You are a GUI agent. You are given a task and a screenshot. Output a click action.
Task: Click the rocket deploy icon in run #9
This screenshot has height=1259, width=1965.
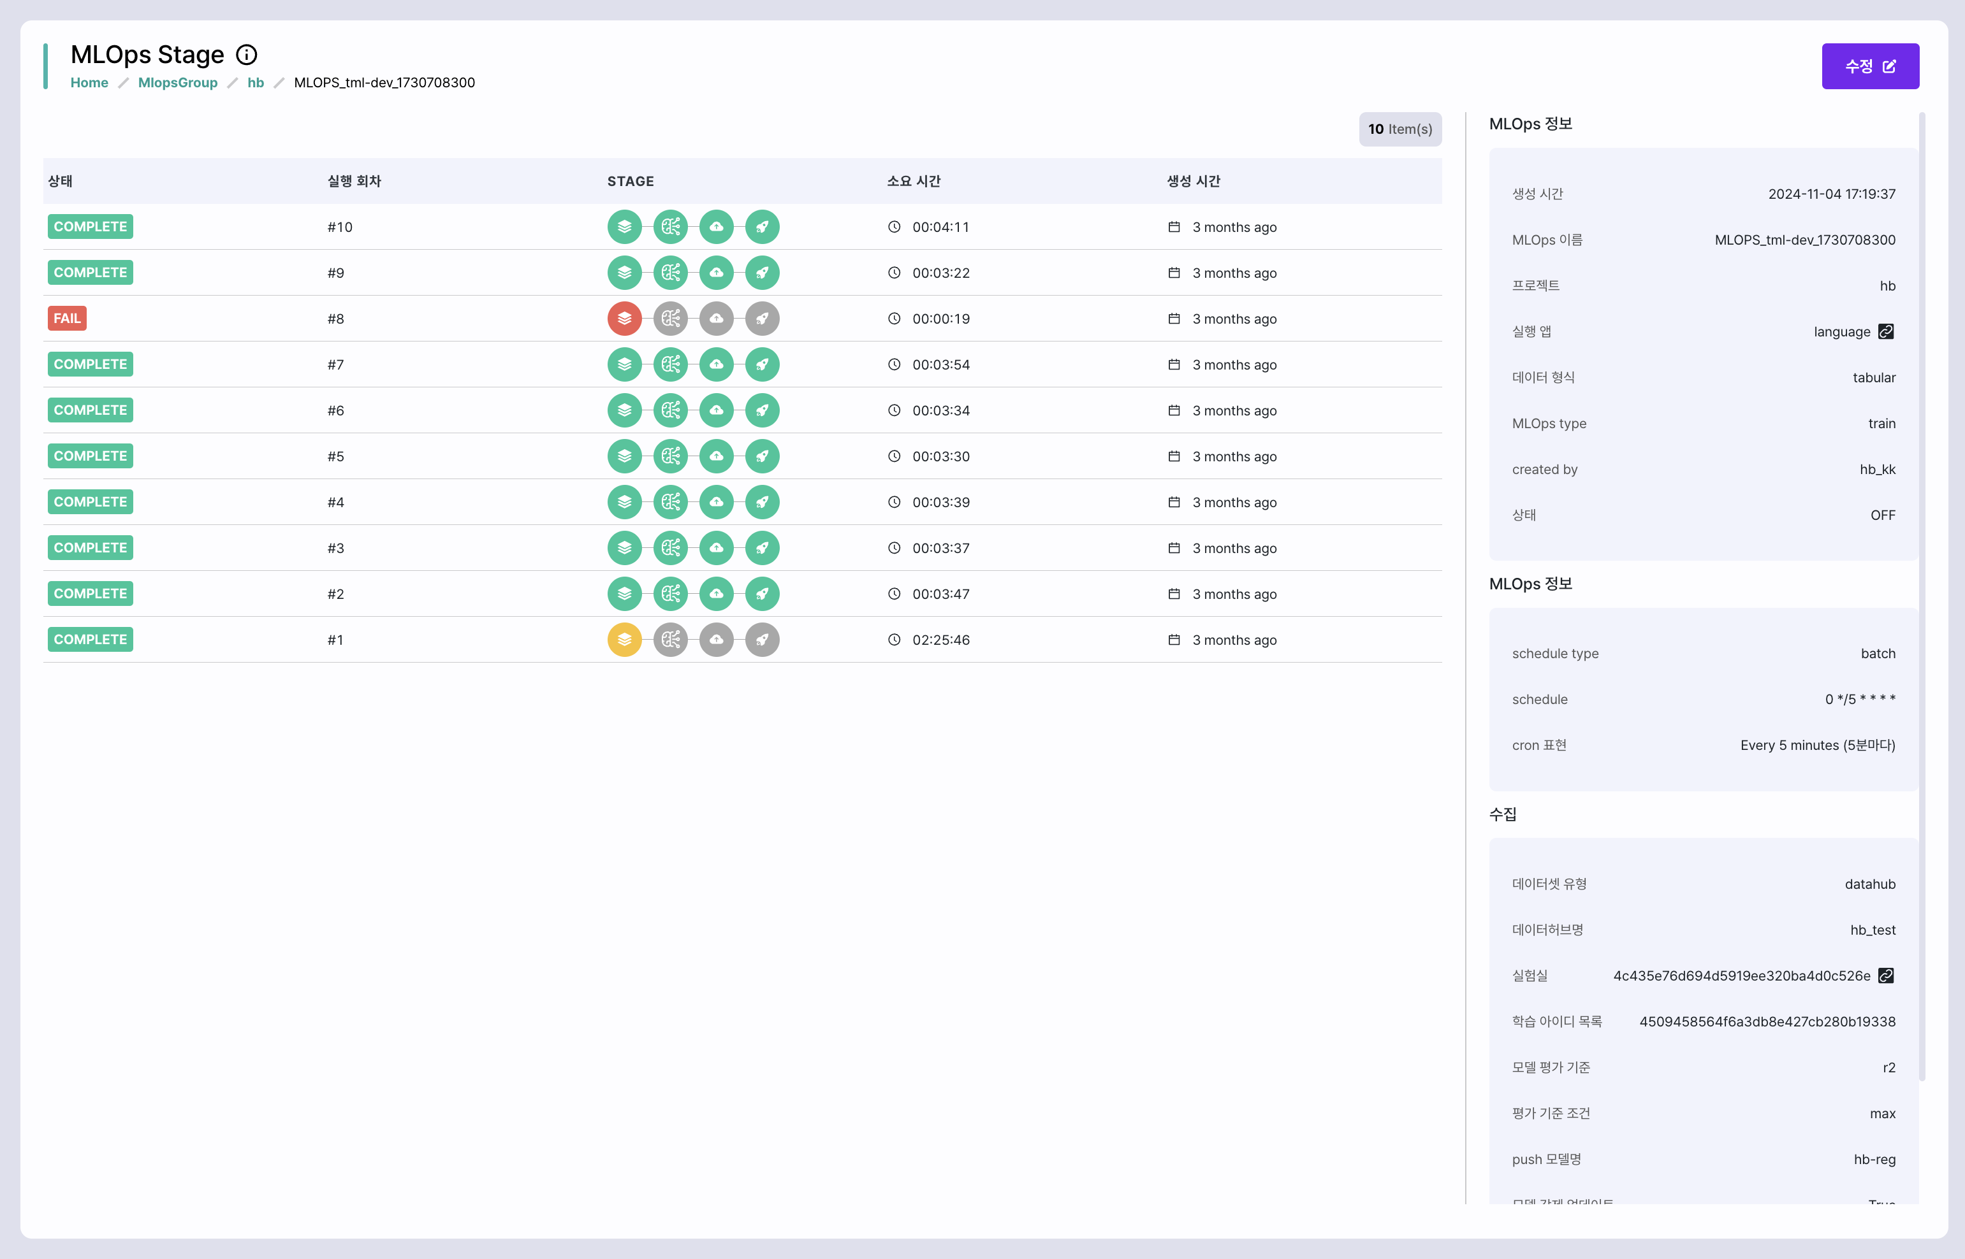[x=762, y=273]
